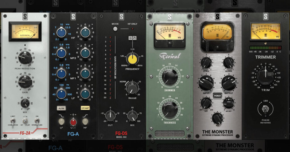Toggle the Stereo Link switch on FG-2A
This screenshot has width=290, height=152.
pos(37,121)
